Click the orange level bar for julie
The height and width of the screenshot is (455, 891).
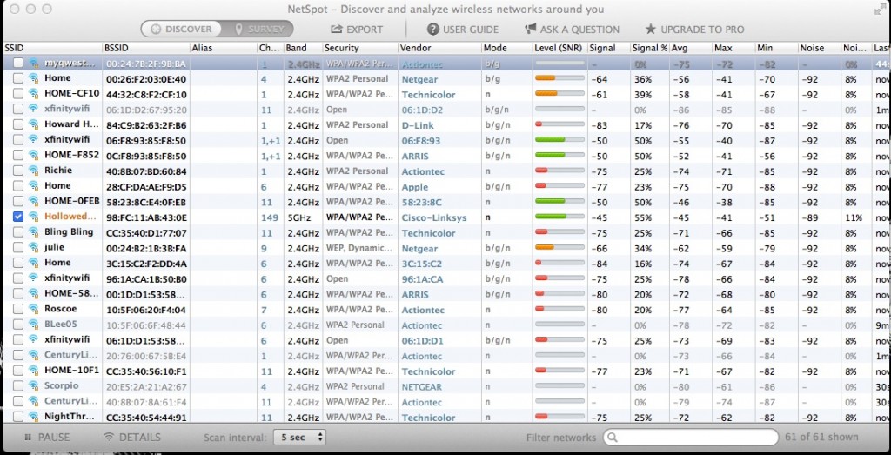click(x=559, y=248)
